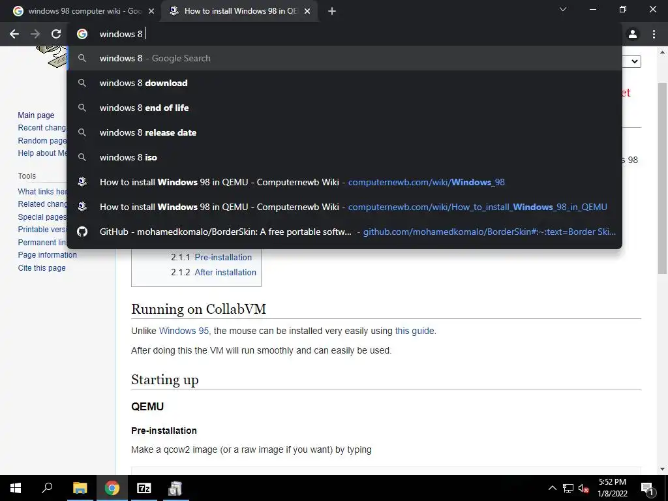Close the 'windows 98 computer wiki' tab
Image resolution: width=668 pixels, height=501 pixels.
151,11
